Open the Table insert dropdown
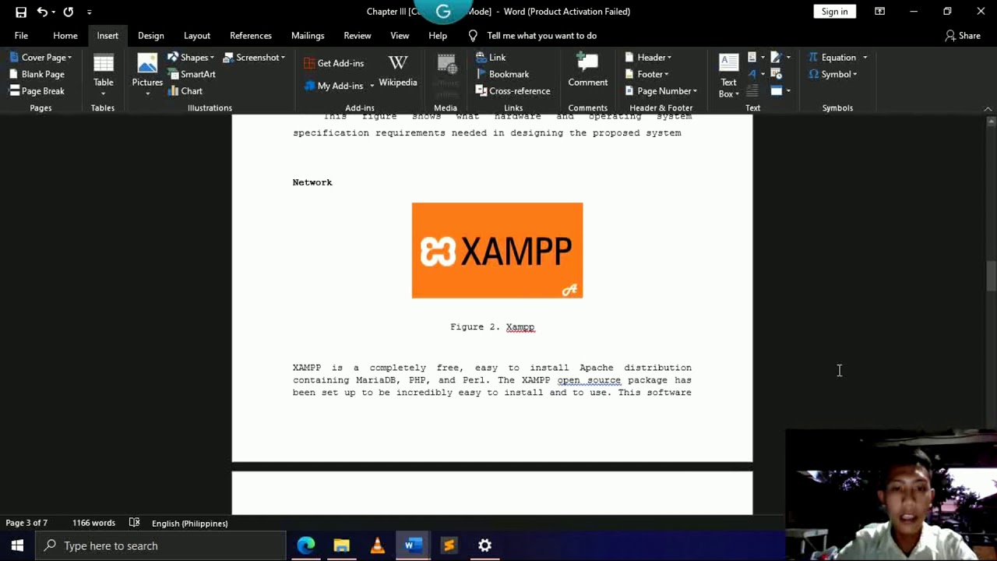997x561 pixels. click(104, 76)
